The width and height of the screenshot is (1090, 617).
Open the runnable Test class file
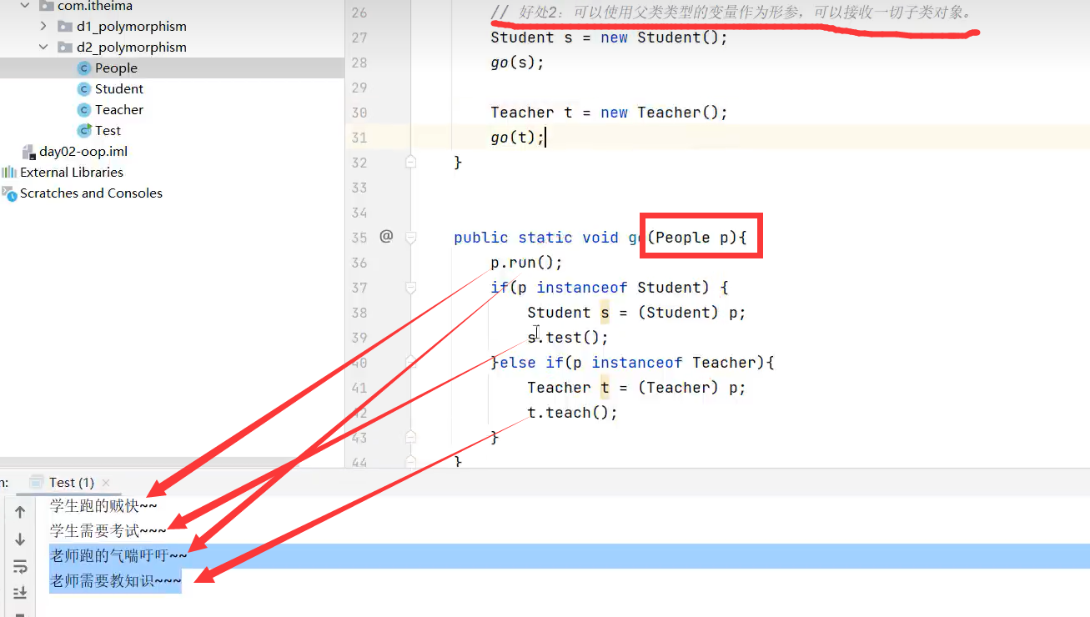click(x=108, y=131)
